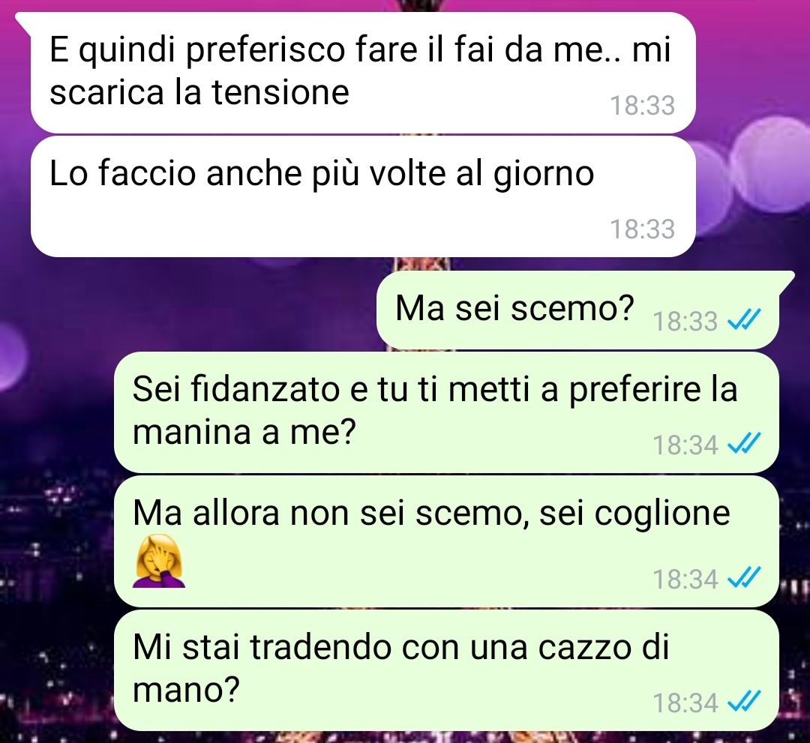Click read checkmarks on "Ma sei scemo?"
Screen dimensions: 810x743
pyautogui.click(x=743, y=320)
